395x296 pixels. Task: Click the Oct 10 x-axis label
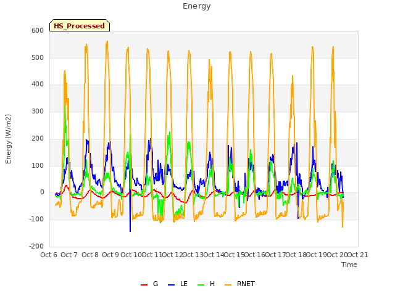click(x=131, y=255)
